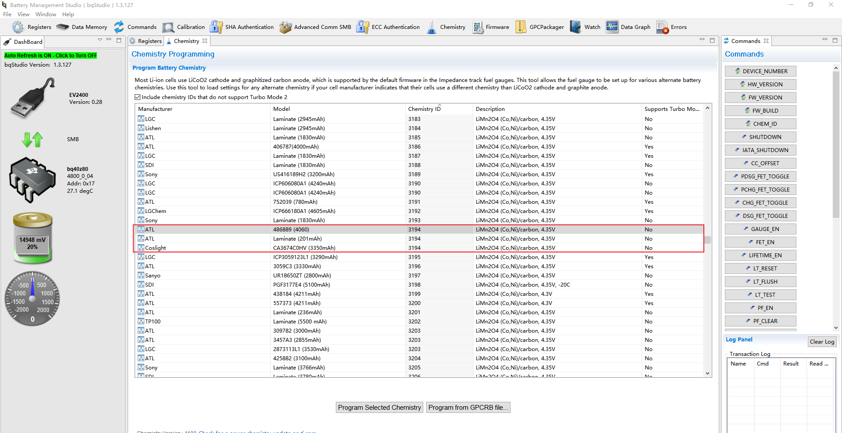Send the LT_RESET command
The image size is (842, 433).
(x=760, y=269)
